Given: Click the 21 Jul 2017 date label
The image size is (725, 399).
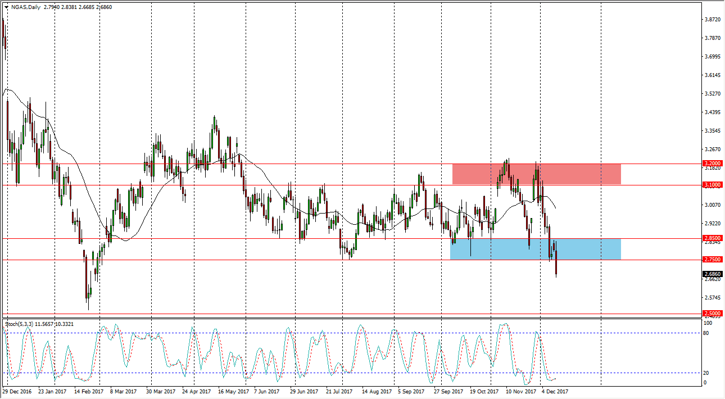Looking at the screenshot, I should point(339,391).
